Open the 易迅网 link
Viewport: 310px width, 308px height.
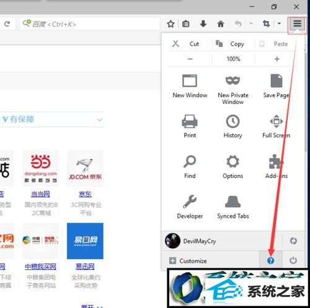[85, 267]
